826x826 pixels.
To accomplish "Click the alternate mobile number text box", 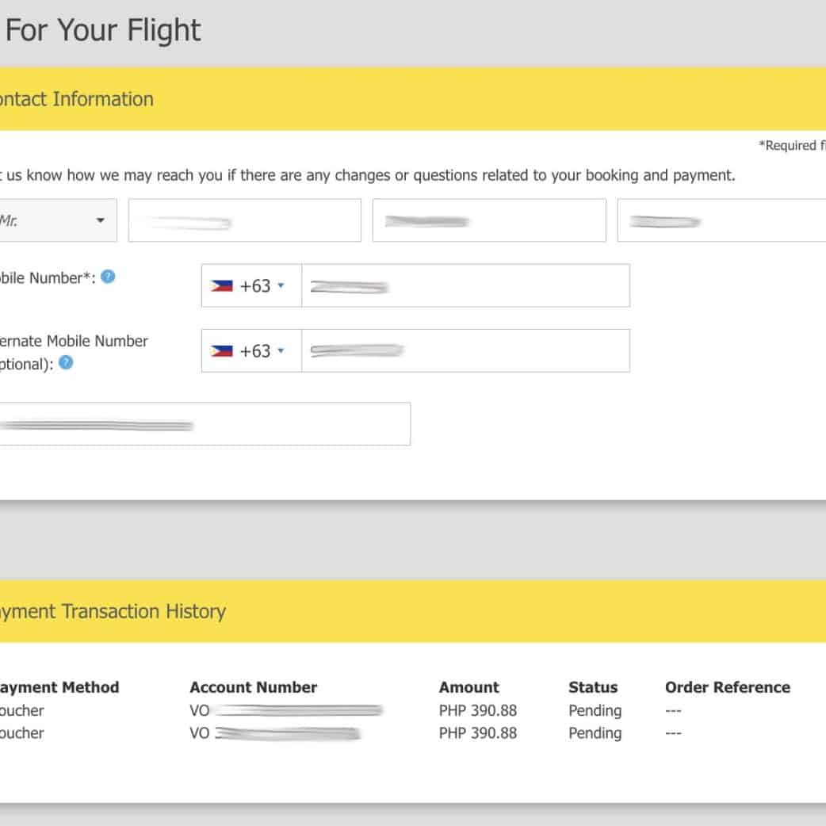I will click(465, 350).
